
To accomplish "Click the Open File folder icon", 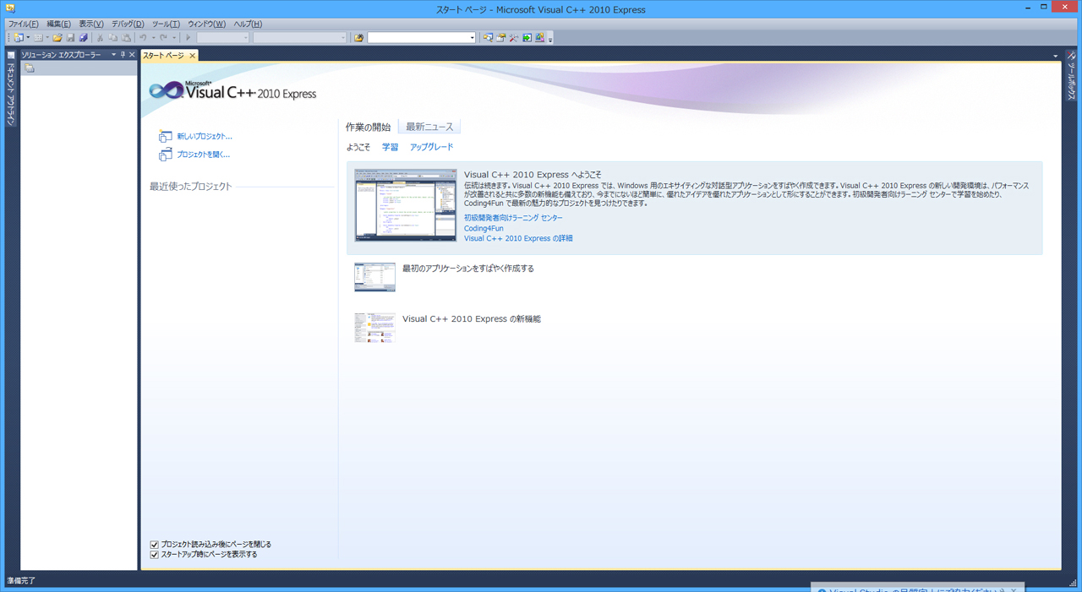I will 57,38.
